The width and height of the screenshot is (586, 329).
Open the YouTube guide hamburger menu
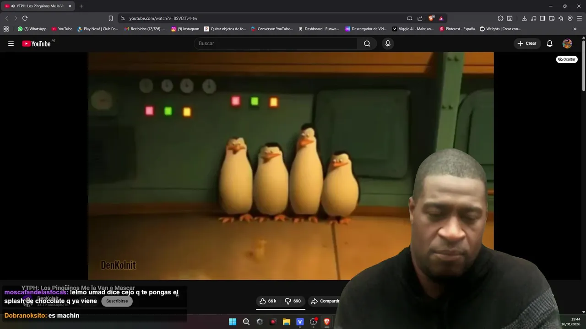point(11,43)
